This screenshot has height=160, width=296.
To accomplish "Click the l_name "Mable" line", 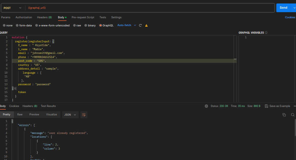I will click(x=31, y=49).
